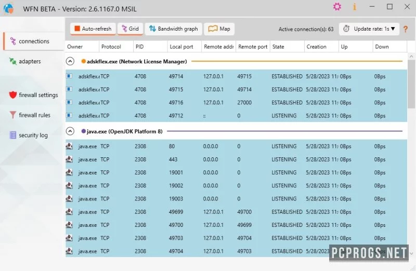The width and height of the screenshot is (416, 271).
Task: Open help via the orange question mark
Action: pyautogui.click(x=406, y=29)
